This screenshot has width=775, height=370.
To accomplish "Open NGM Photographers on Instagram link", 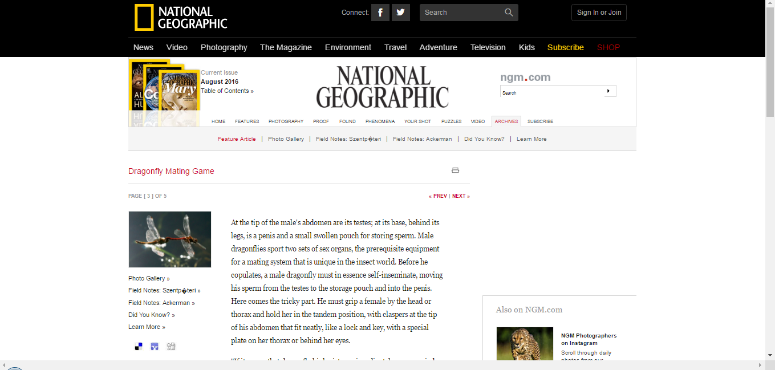I will coord(589,339).
